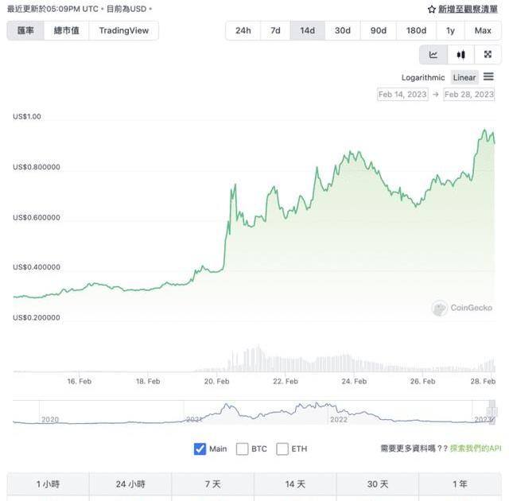
Task: Enable the ETH comparison checkbox
Action: click(x=282, y=449)
